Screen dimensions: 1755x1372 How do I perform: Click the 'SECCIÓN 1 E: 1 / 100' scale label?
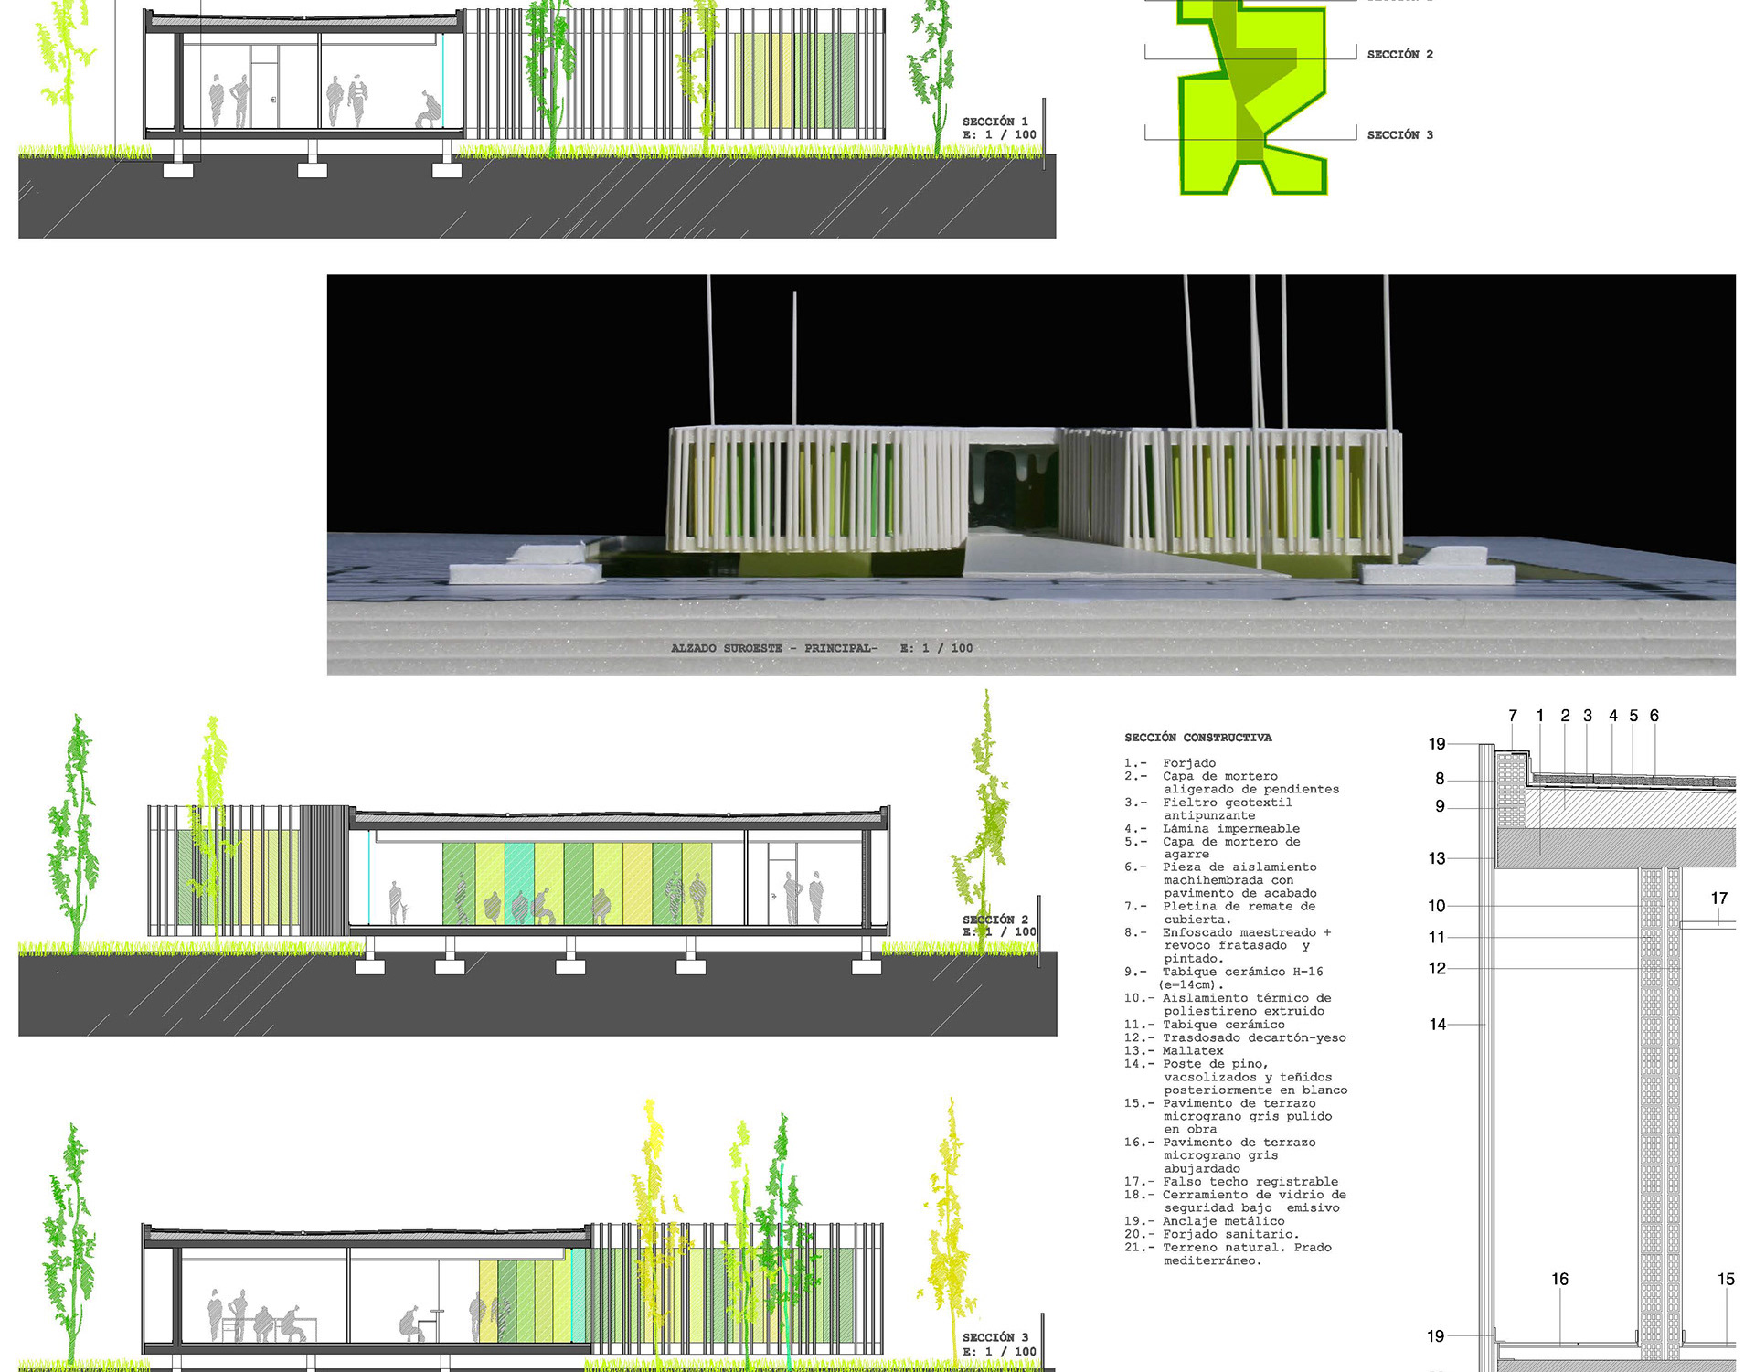999,128
